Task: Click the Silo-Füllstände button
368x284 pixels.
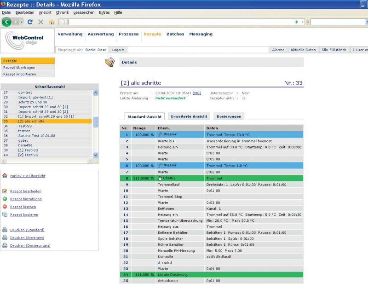Action: (x=334, y=50)
